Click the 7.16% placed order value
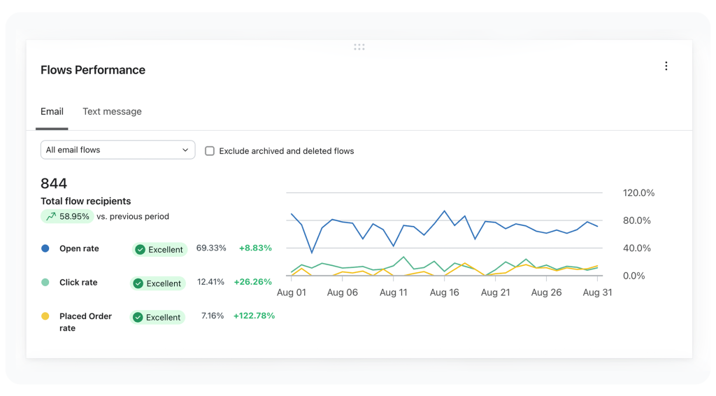 tap(213, 316)
